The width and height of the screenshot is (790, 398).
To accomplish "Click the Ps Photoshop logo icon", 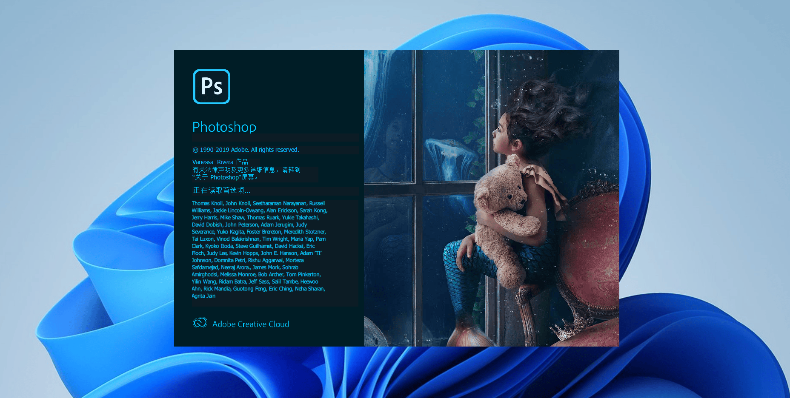I will pyautogui.click(x=212, y=87).
